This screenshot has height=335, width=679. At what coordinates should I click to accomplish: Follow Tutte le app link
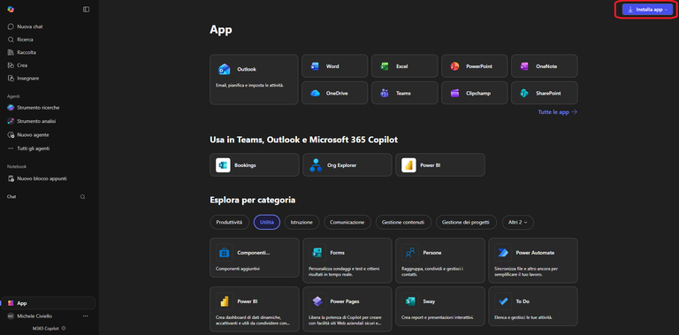tap(557, 111)
